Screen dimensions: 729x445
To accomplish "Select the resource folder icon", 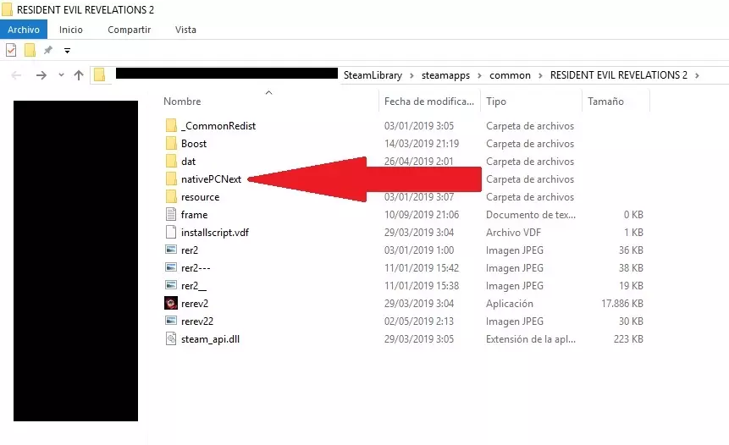I will point(171,196).
